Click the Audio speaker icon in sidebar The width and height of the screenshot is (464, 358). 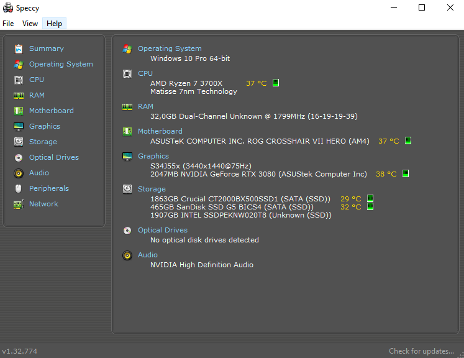[x=19, y=173]
